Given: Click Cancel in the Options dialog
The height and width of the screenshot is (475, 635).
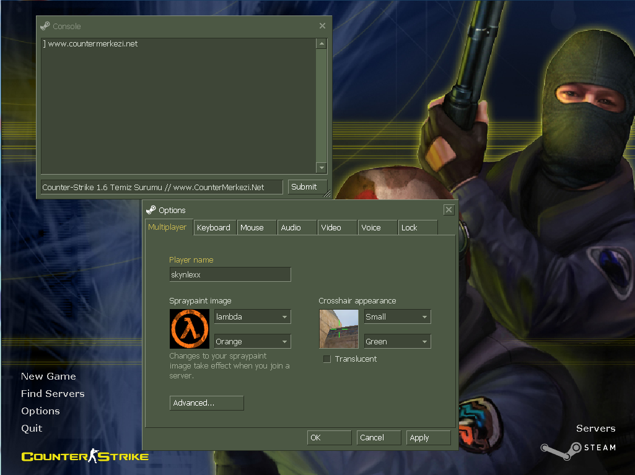Looking at the screenshot, I should pos(379,438).
